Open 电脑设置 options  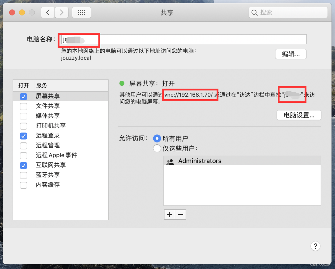coord(299,115)
